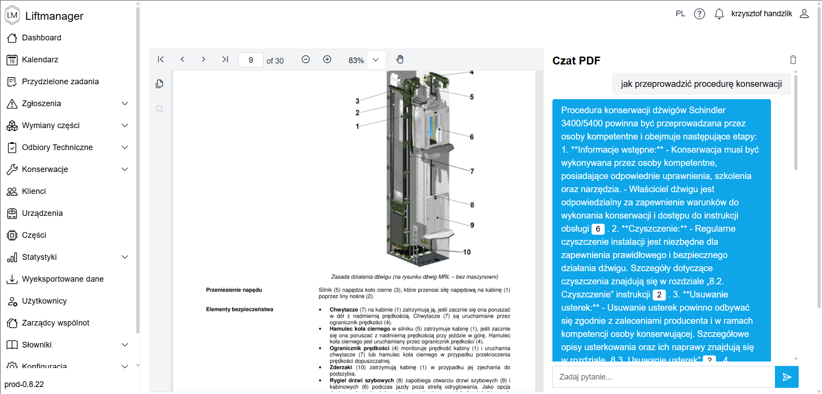Viewport: 822px width, 394px height.
Task: Toggle PDF thumbnails panel
Action: pos(160,84)
